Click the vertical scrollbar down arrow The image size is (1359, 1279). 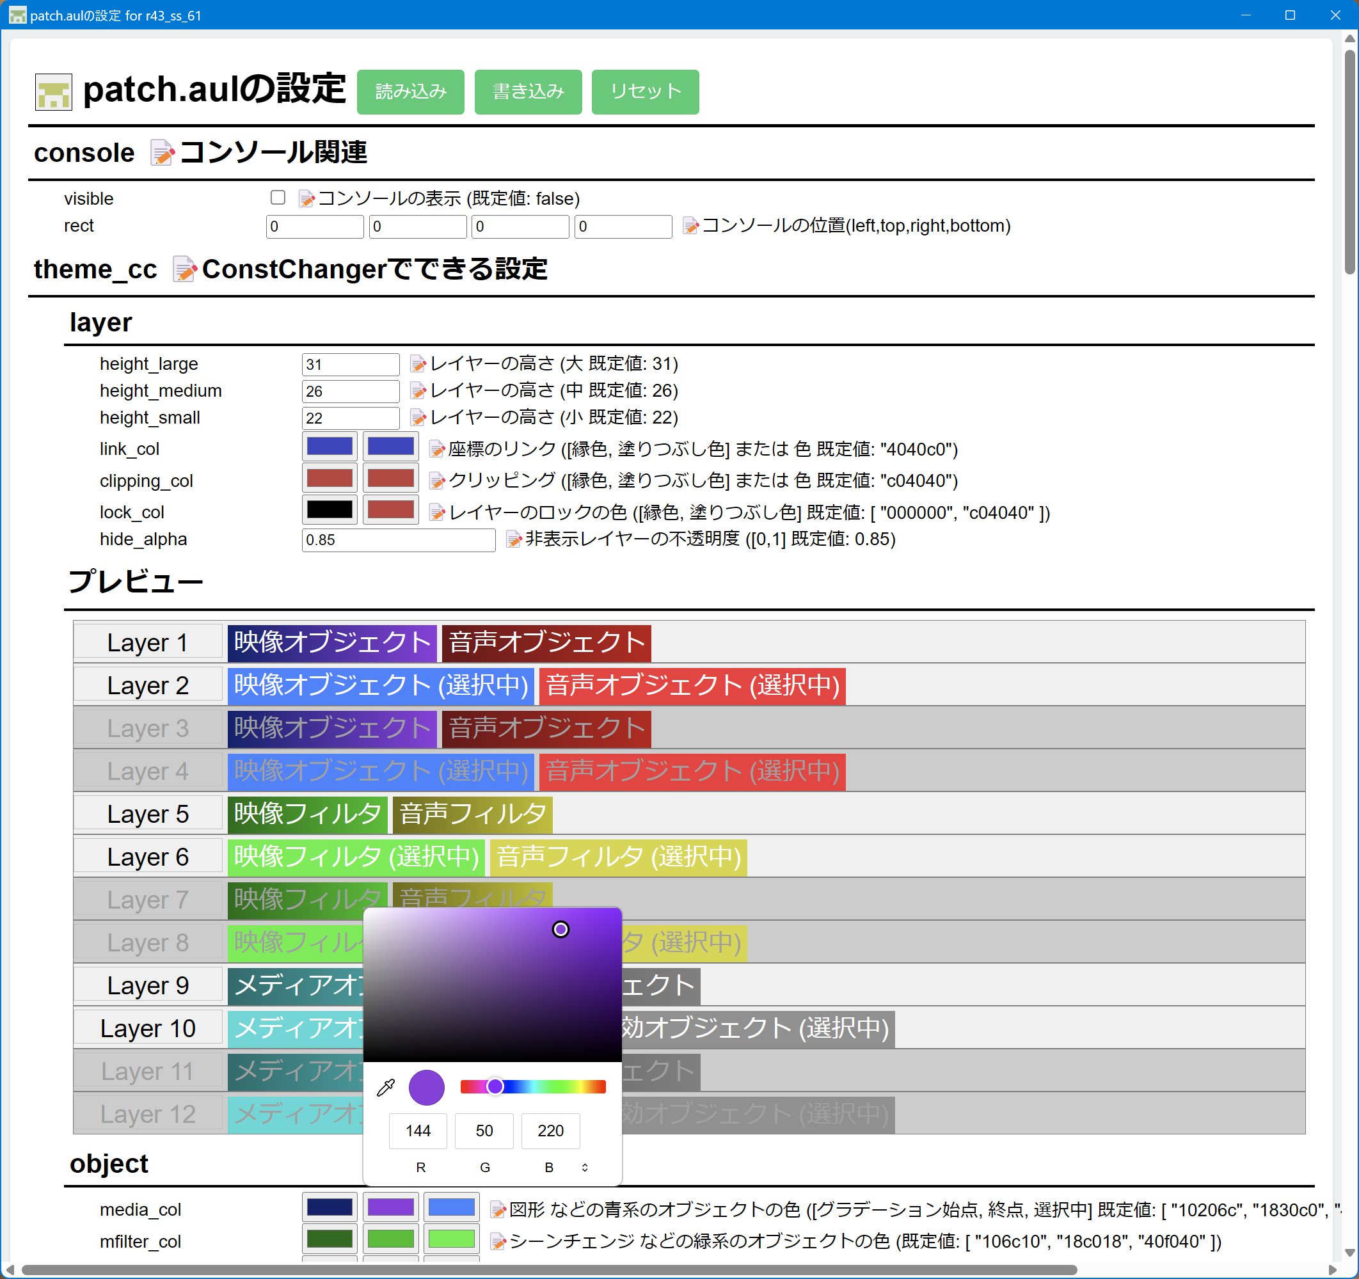click(1349, 1253)
